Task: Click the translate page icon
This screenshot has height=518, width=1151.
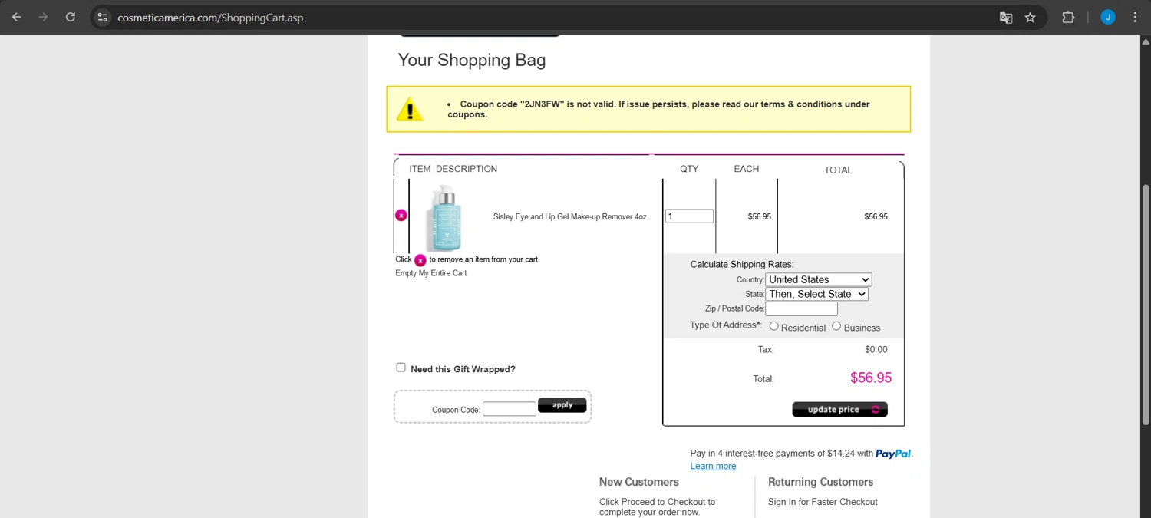Action: [1006, 17]
